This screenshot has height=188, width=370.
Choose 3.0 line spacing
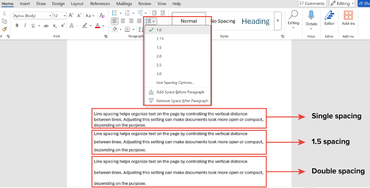point(177,74)
